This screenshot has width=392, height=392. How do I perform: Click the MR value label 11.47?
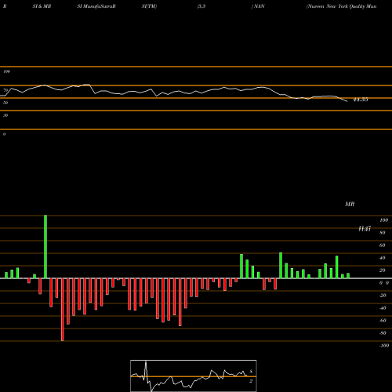point(365,229)
